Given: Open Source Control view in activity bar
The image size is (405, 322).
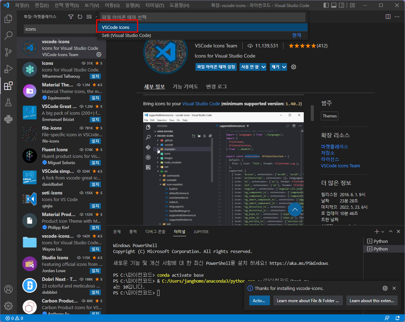Looking at the screenshot, I should pos(8,52).
